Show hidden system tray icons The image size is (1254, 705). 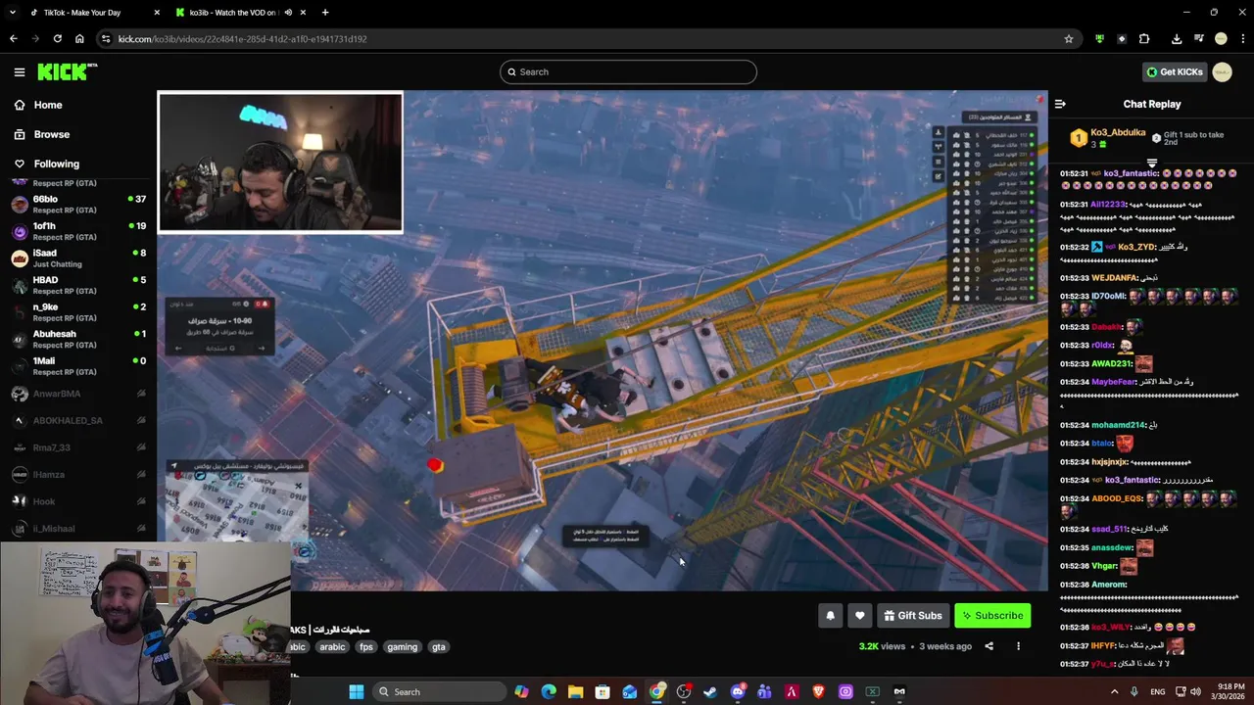tap(1114, 692)
